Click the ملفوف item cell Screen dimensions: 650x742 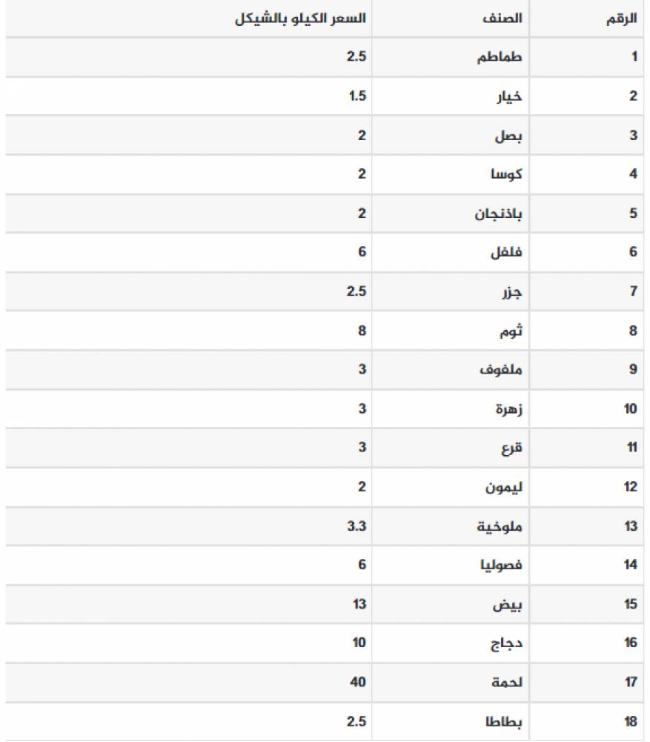[x=502, y=370]
